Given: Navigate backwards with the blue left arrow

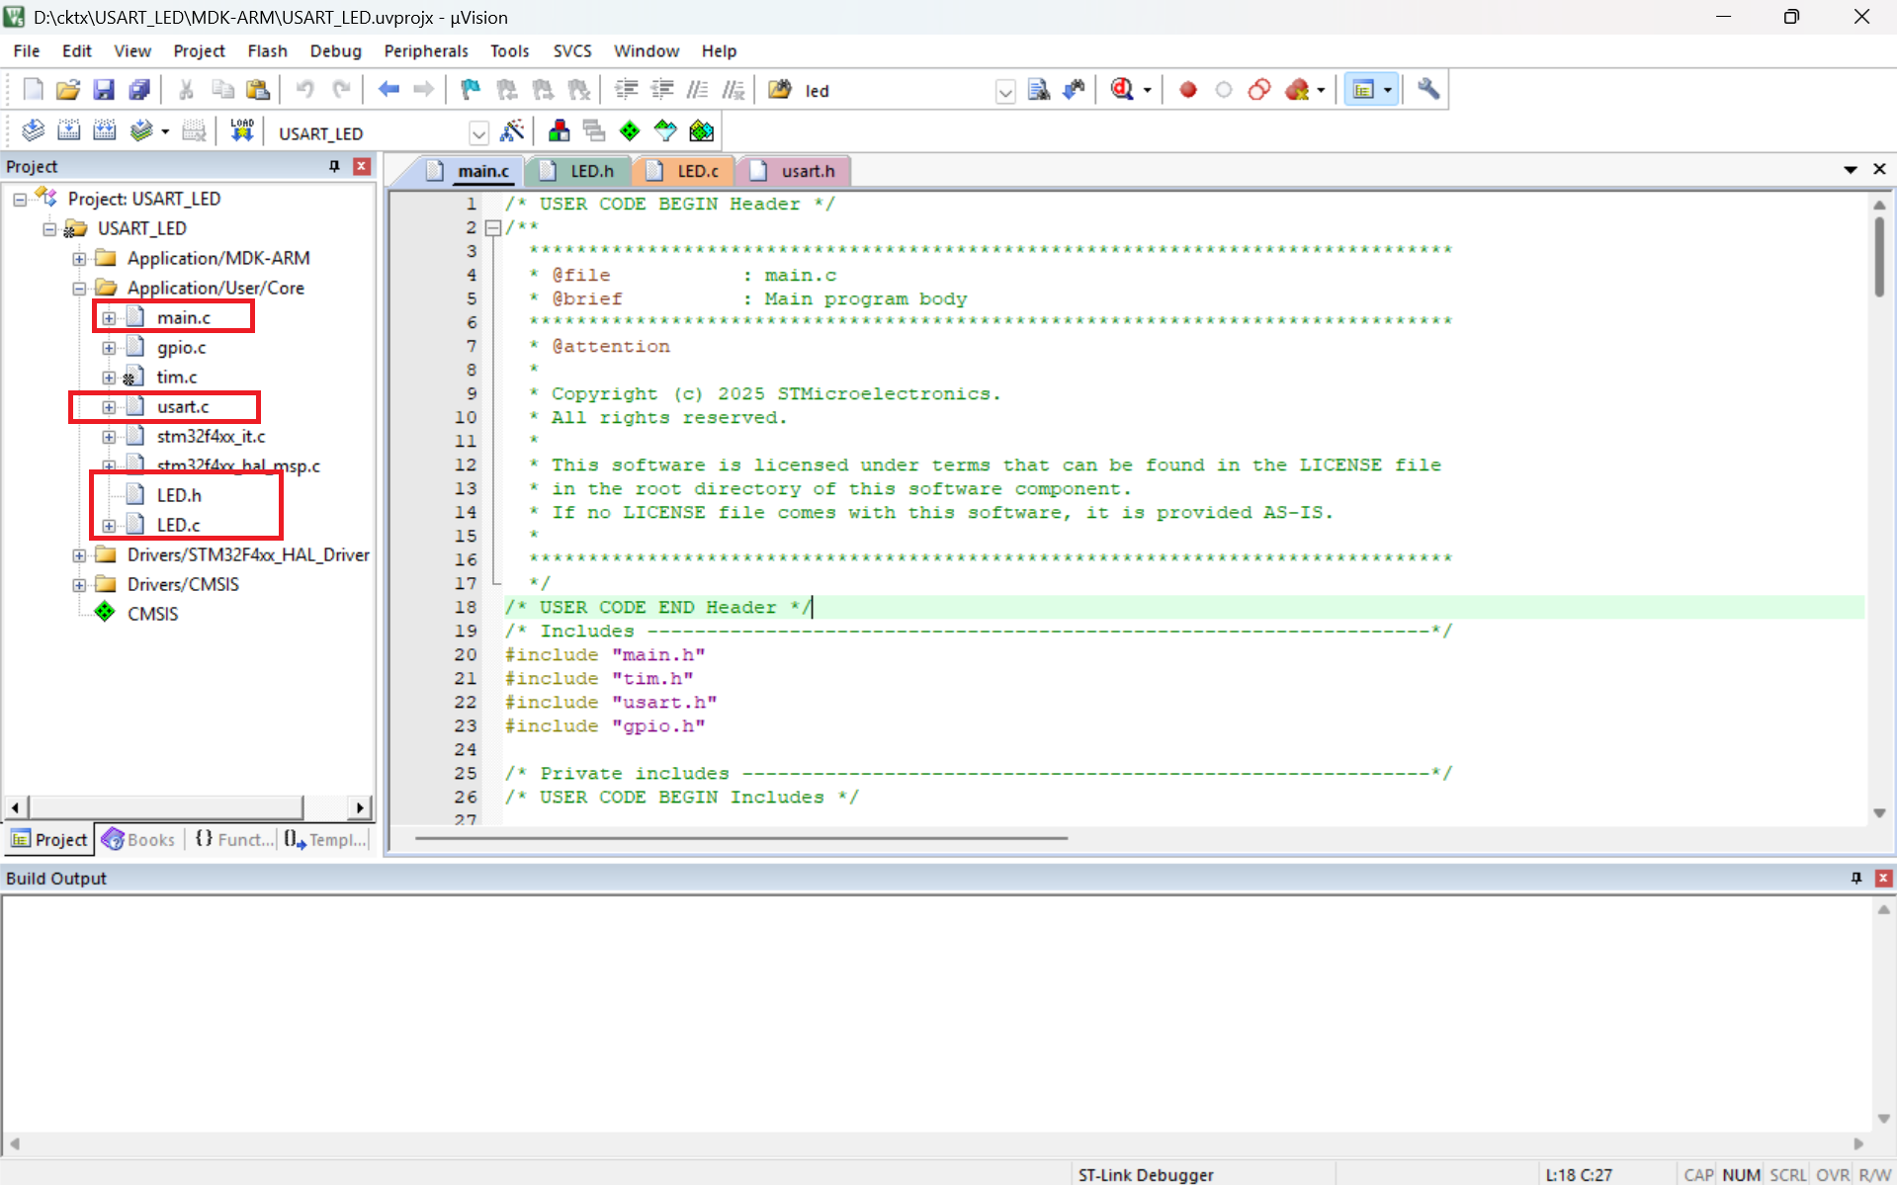Looking at the screenshot, I should coord(388,90).
